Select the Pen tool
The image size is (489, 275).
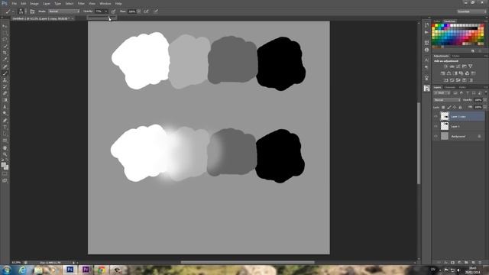click(5, 121)
